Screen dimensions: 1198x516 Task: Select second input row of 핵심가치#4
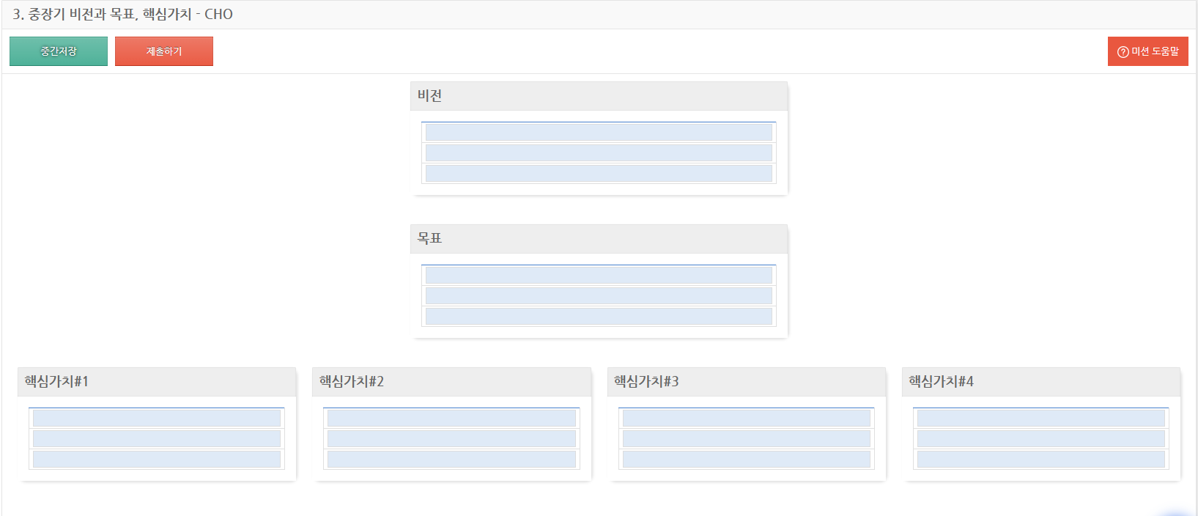point(1040,438)
